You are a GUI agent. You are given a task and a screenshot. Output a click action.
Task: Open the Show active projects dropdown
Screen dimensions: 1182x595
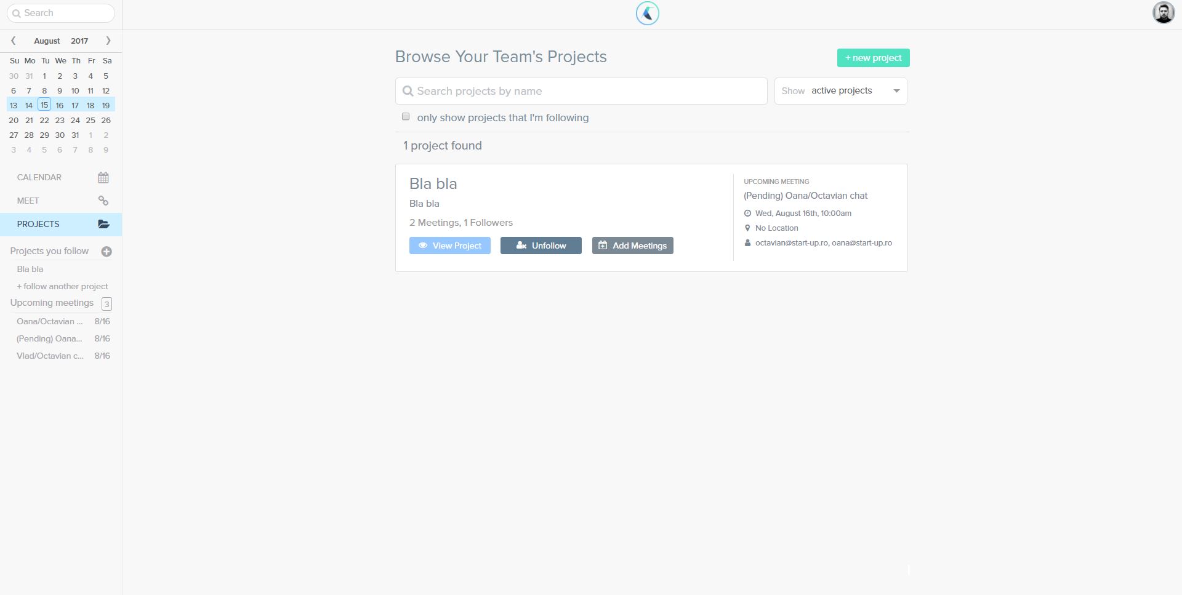[840, 91]
